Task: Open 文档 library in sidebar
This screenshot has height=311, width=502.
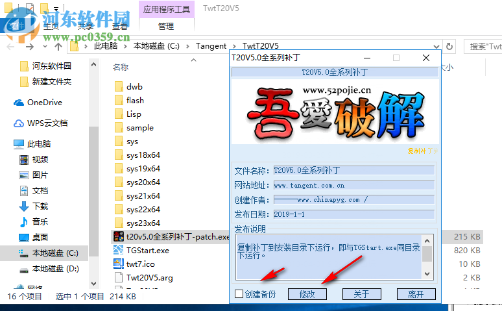Action: click(34, 190)
